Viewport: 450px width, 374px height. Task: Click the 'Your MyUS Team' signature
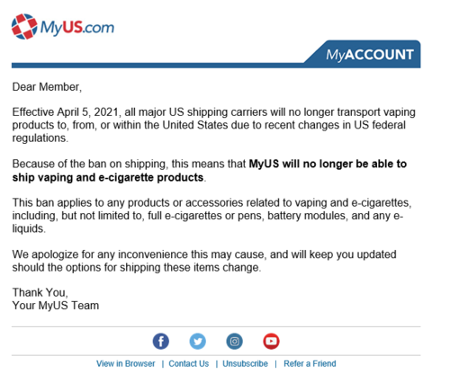56,306
